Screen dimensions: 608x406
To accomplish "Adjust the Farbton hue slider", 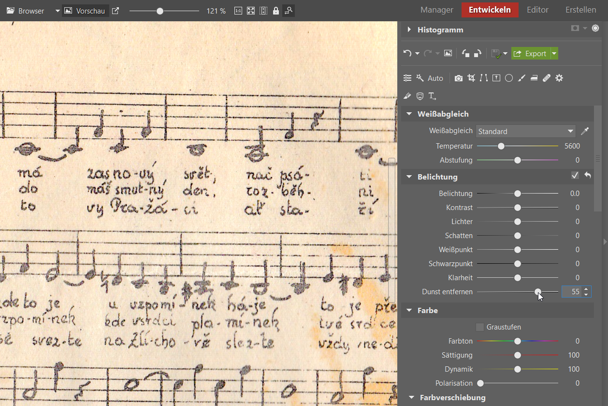I will [x=518, y=341].
